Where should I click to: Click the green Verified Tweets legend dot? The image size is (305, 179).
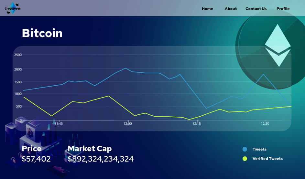click(245, 159)
